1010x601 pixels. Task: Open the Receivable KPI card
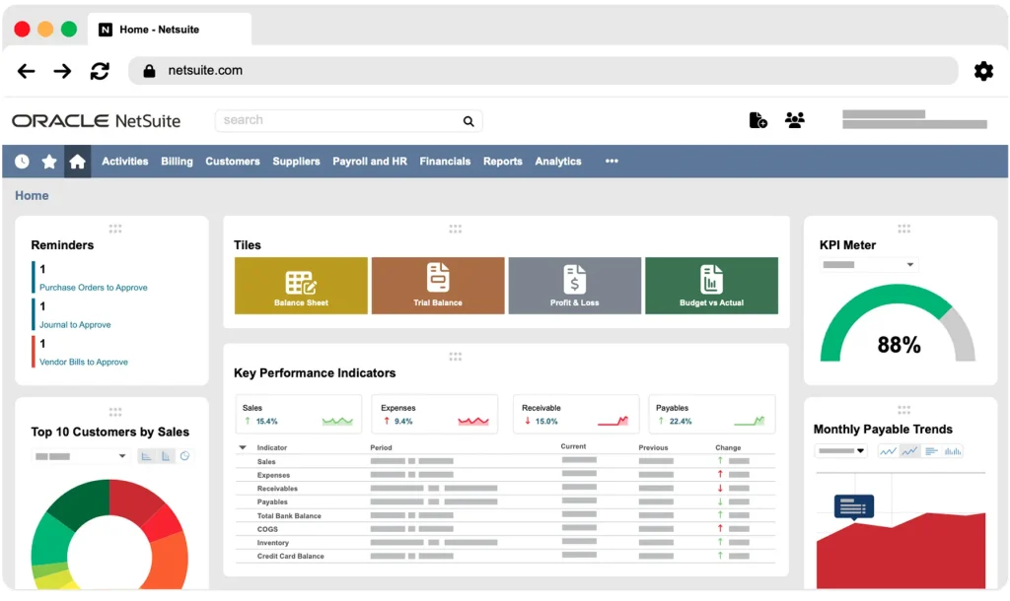pos(576,415)
